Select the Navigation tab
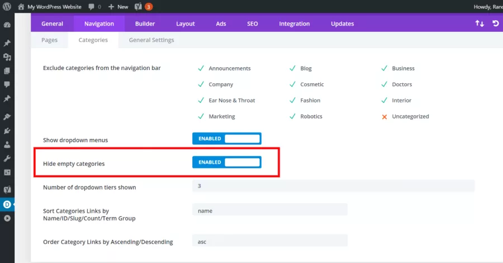The height and width of the screenshot is (263, 503). (99, 24)
